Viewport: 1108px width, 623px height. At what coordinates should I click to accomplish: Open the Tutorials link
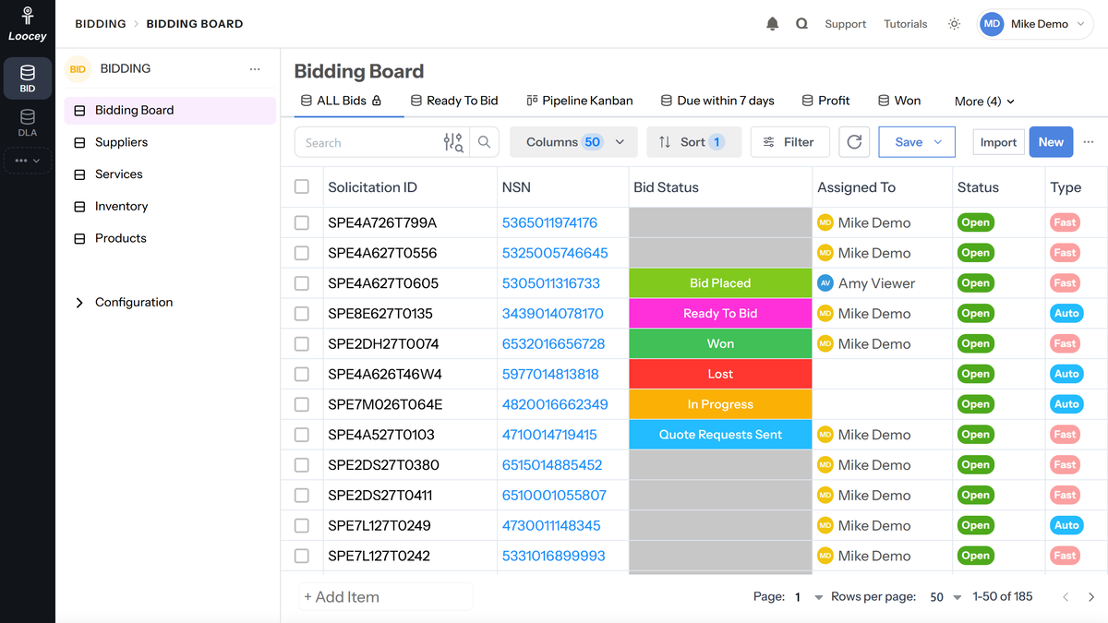tap(905, 24)
